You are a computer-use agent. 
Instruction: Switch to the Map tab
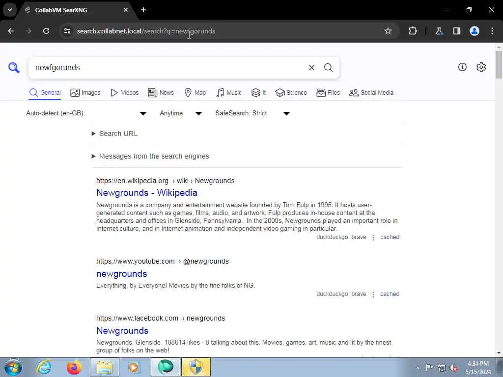click(195, 93)
